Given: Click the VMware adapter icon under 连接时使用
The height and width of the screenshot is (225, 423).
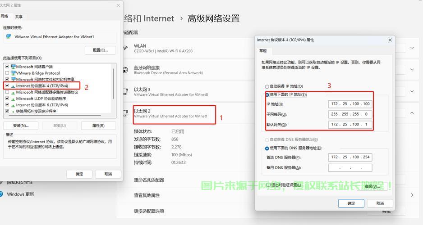Looking at the screenshot, I should point(9,36).
